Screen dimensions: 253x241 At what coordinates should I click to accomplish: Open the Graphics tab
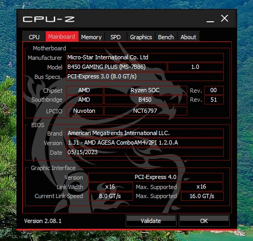pyautogui.click(x=141, y=37)
